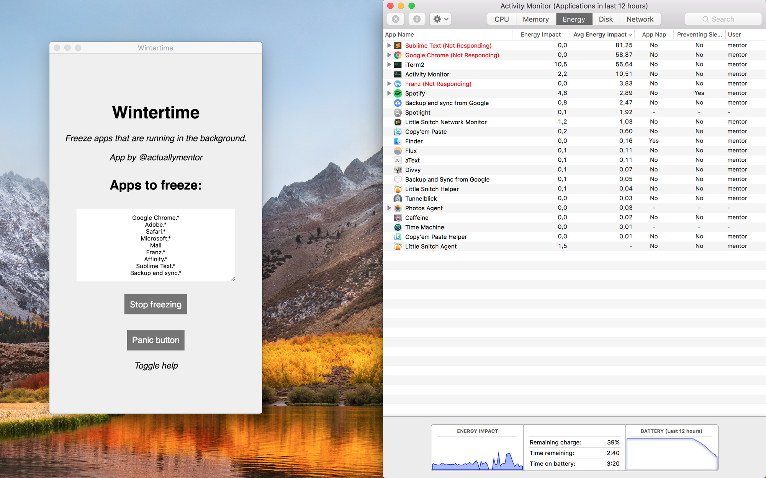Open the process info (i) icon

pyautogui.click(x=417, y=19)
